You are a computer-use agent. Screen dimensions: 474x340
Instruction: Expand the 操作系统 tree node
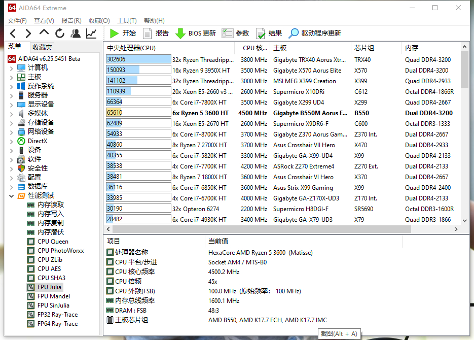tap(12, 86)
